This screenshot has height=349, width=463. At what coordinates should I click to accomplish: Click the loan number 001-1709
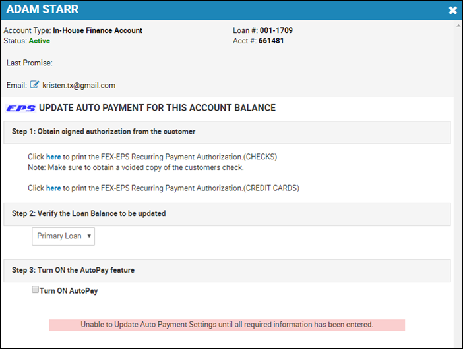pyautogui.click(x=276, y=30)
